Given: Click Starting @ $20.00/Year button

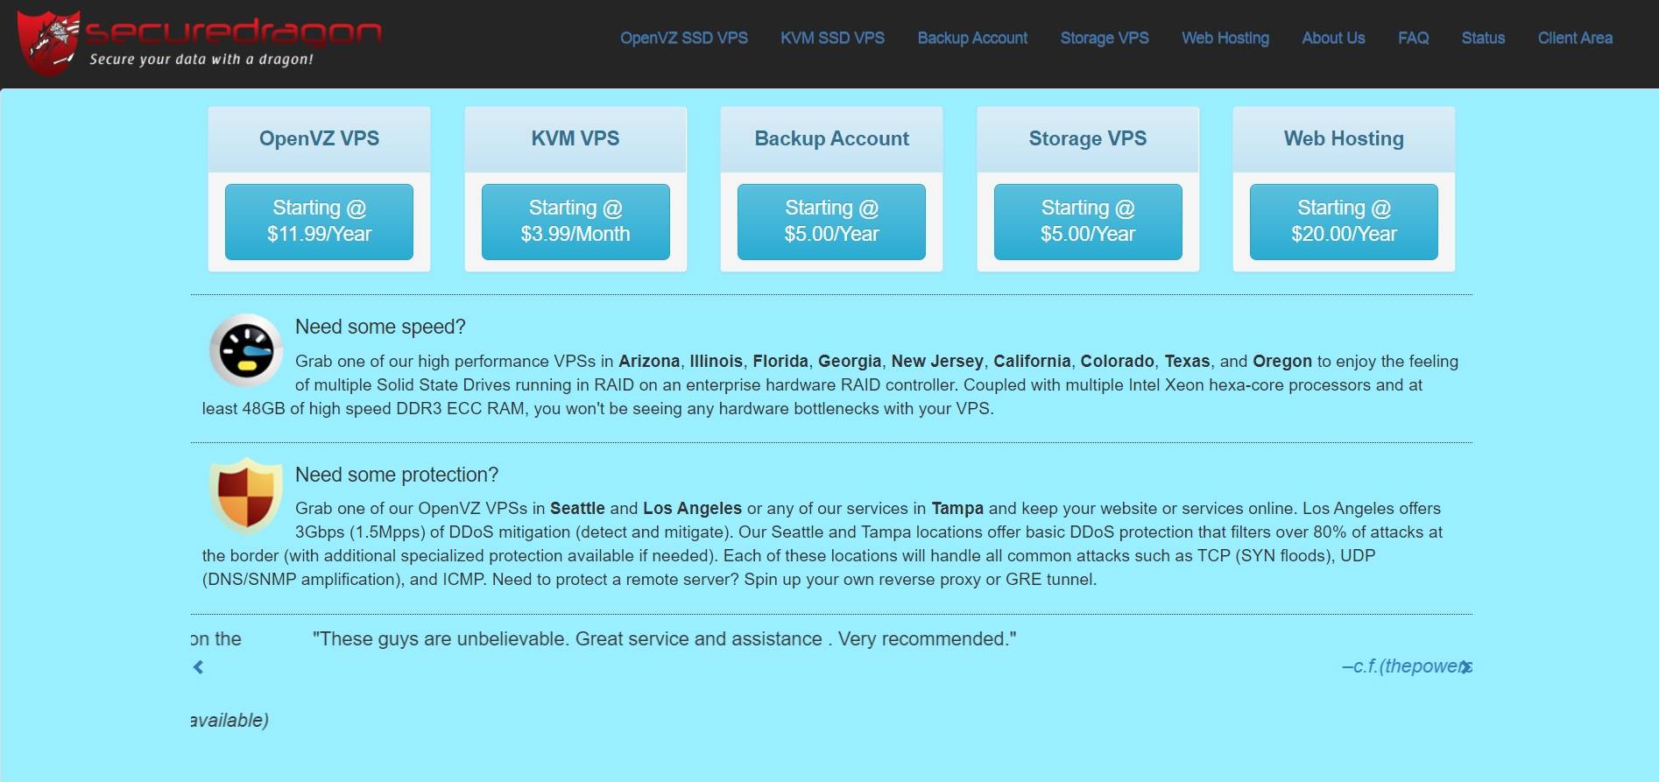Looking at the screenshot, I should tap(1344, 222).
